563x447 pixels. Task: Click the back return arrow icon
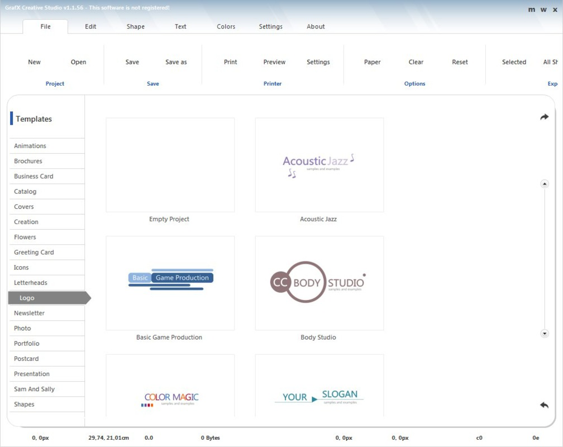545,405
